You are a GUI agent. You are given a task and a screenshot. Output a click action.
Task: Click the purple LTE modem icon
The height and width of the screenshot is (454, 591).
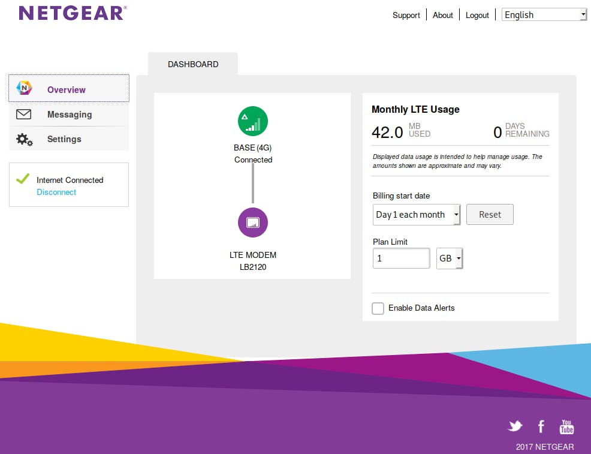(x=252, y=223)
